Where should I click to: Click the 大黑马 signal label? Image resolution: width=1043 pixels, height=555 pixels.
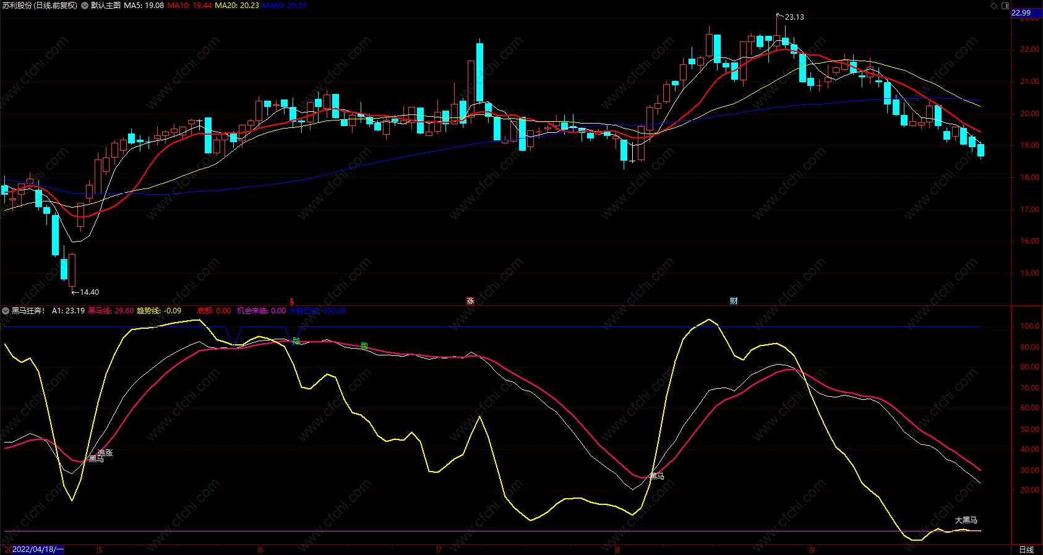click(966, 520)
